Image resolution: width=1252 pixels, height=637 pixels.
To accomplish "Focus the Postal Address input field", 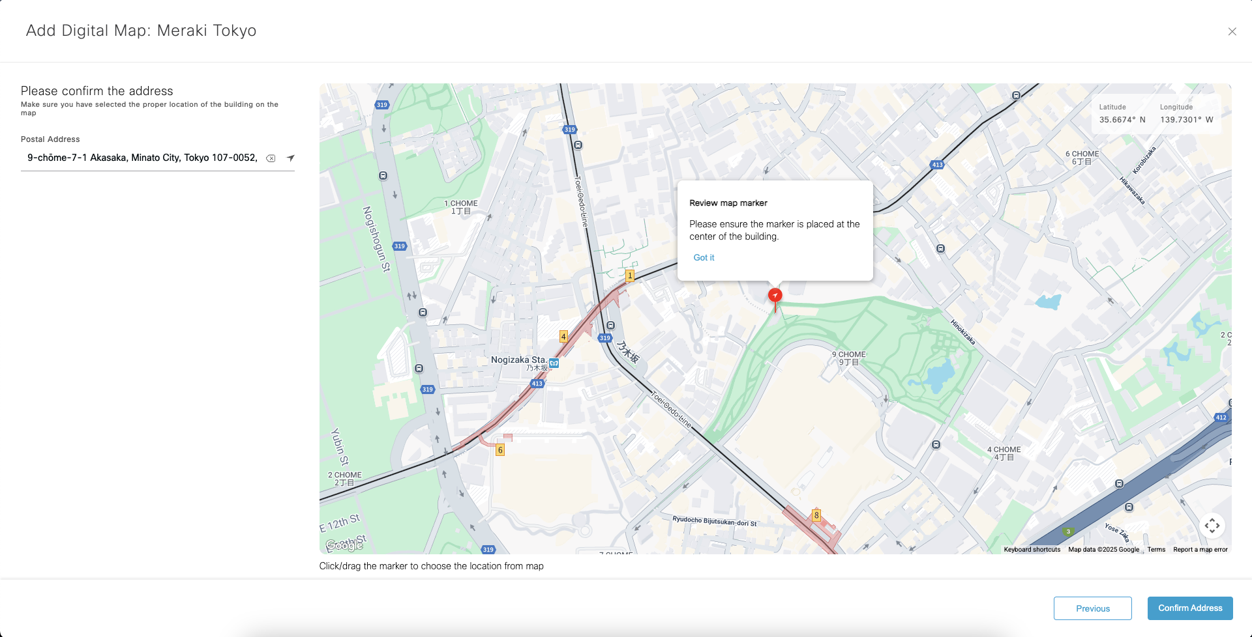I will [142, 158].
